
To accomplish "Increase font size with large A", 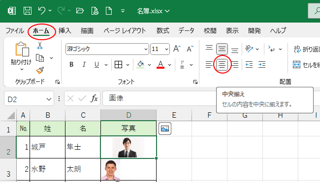I will pyautogui.click(x=177, y=49).
